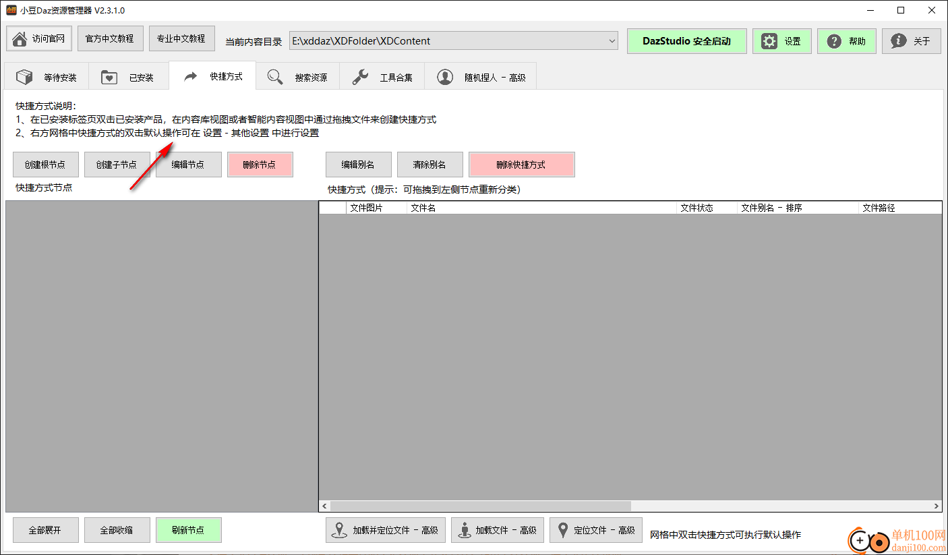Image resolution: width=948 pixels, height=555 pixels.
Task: Click the arrow icon of 快捷方式 tab
Action: pyautogui.click(x=191, y=76)
